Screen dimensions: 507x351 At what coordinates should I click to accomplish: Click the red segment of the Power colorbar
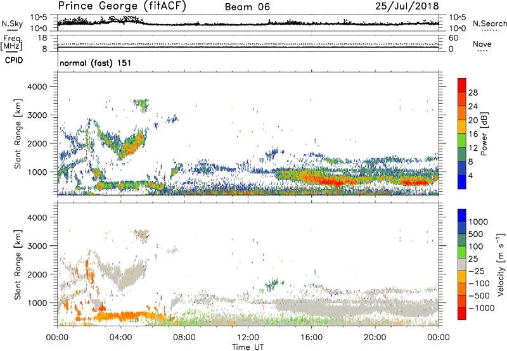tap(462, 85)
